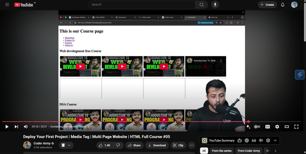Click the robot AI icon in YouTube Summary

(x=239, y=140)
